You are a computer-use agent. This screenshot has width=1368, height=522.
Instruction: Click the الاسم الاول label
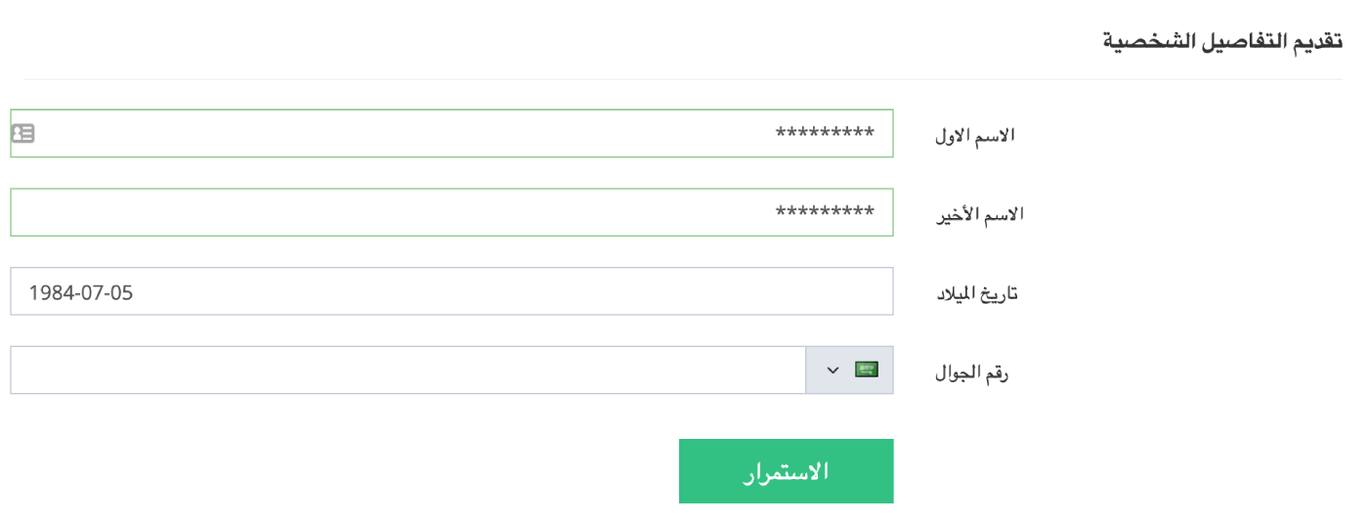coord(975,135)
